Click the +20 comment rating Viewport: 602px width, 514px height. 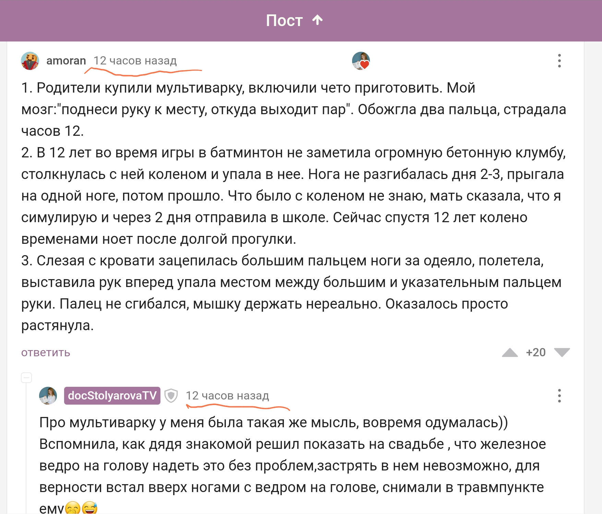tap(536, 352)
